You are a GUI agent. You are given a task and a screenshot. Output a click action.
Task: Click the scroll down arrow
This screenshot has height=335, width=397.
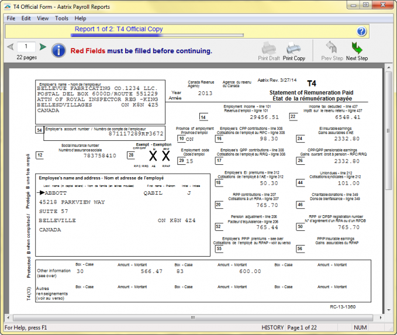pos(389,310)
